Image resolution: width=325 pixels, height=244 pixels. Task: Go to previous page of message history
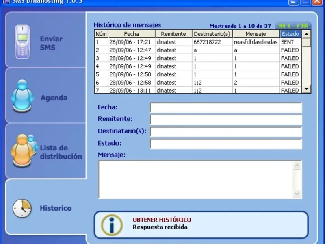[x=289, y=26]
